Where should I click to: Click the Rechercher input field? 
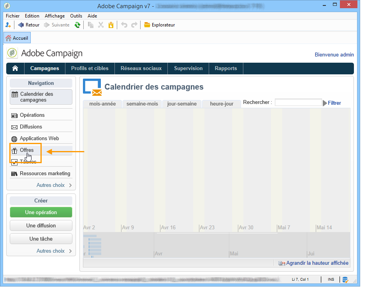pyautogui.click(x=298, y=102)
